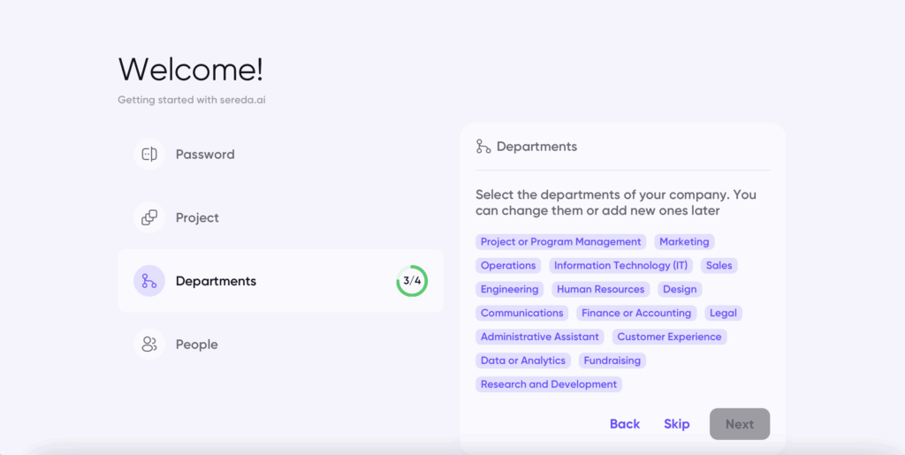Click the 3/4 progress ring
Viewport: 905px width, 455px height.
(412, 281)
